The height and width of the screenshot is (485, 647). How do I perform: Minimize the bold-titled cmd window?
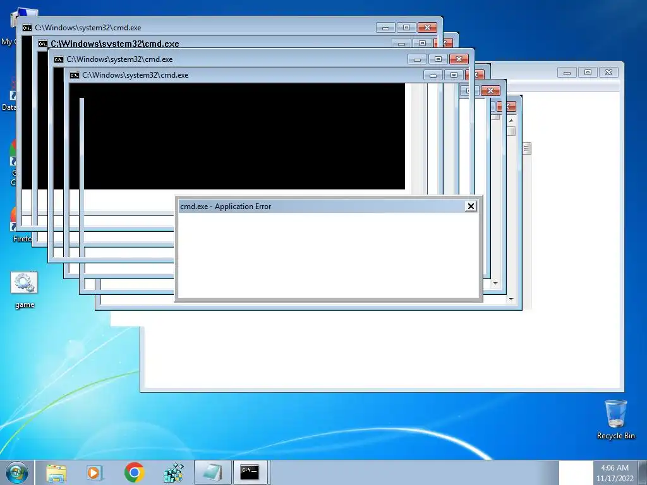coord(401,44)
